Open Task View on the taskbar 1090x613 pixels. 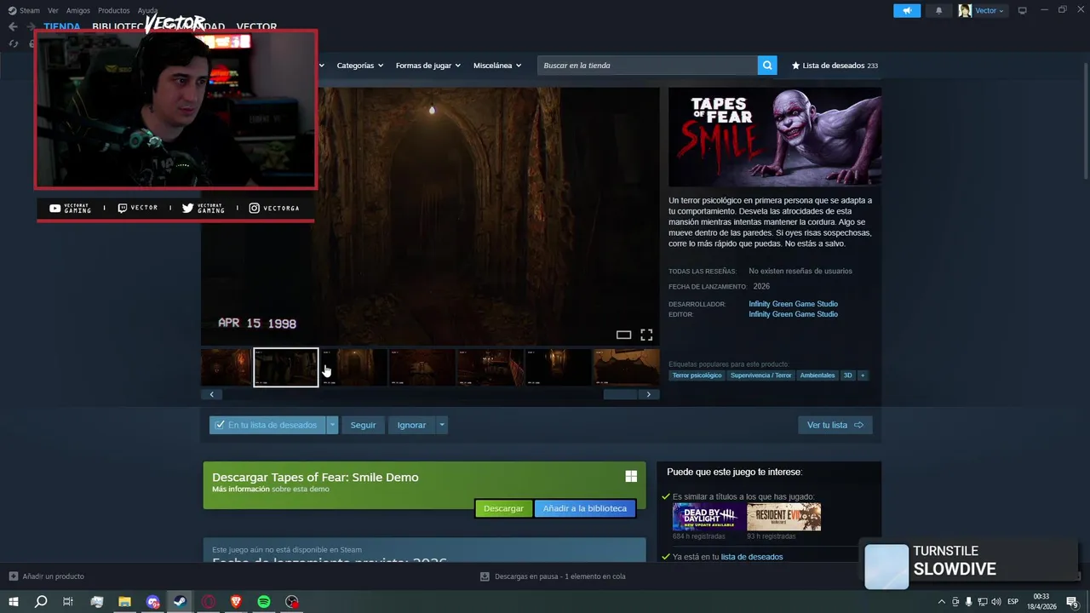68,602
